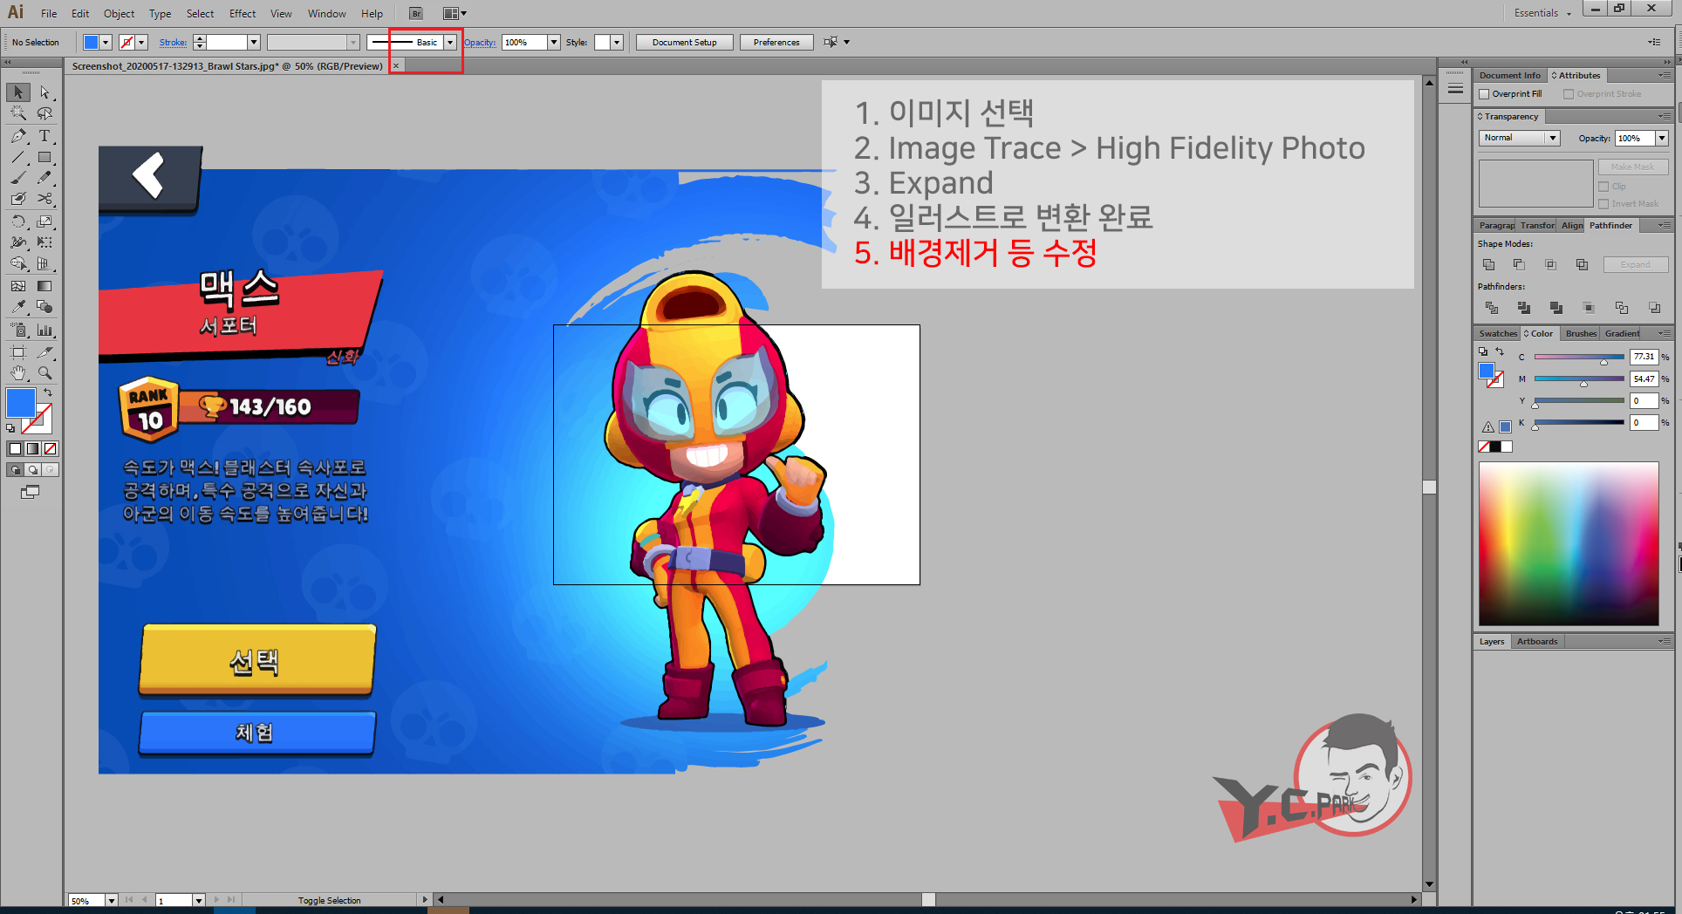Pick the Eyedropper tool

(18, 307)
